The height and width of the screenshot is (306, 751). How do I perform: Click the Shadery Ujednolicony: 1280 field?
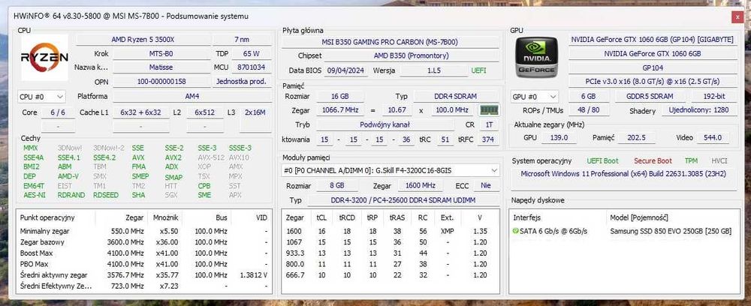pyautogui.click(x=698, y=110)
